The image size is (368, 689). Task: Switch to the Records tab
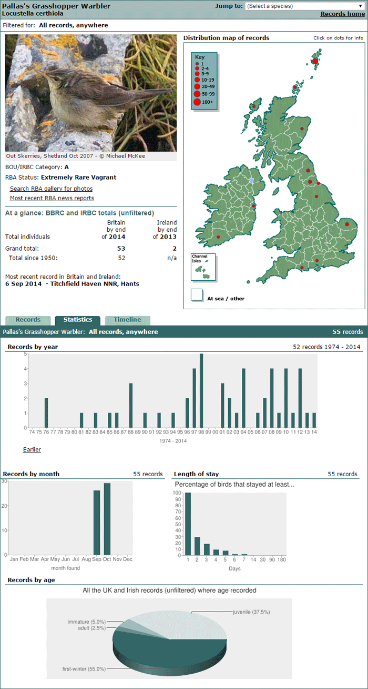tap(28, 320)
